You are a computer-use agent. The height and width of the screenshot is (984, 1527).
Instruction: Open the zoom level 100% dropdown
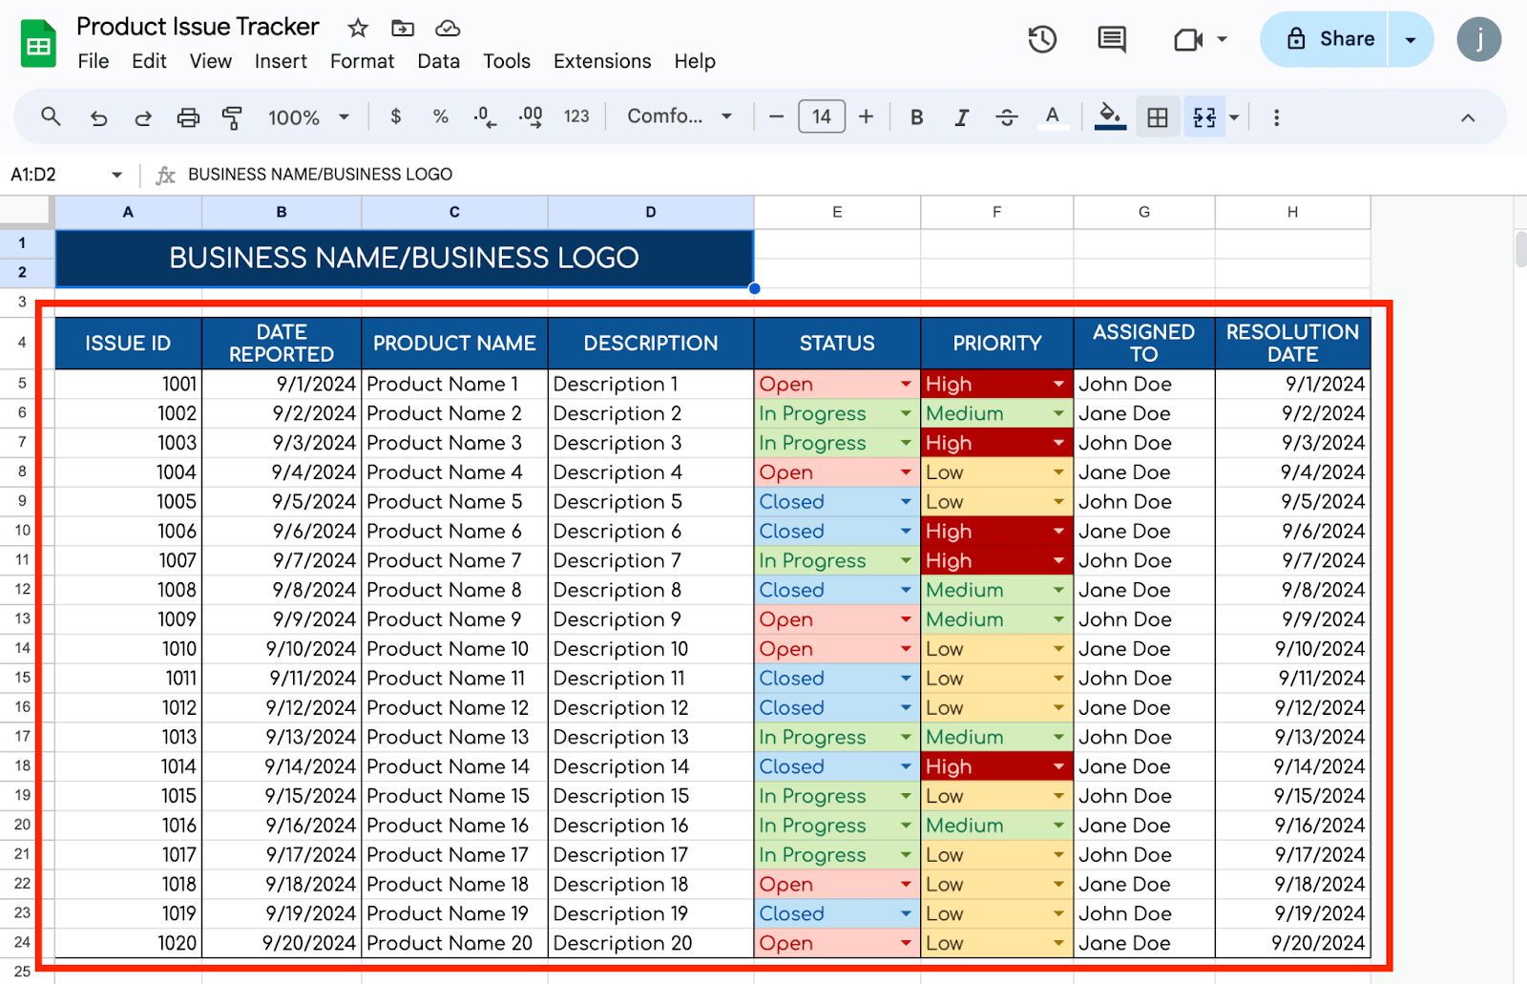308,117
